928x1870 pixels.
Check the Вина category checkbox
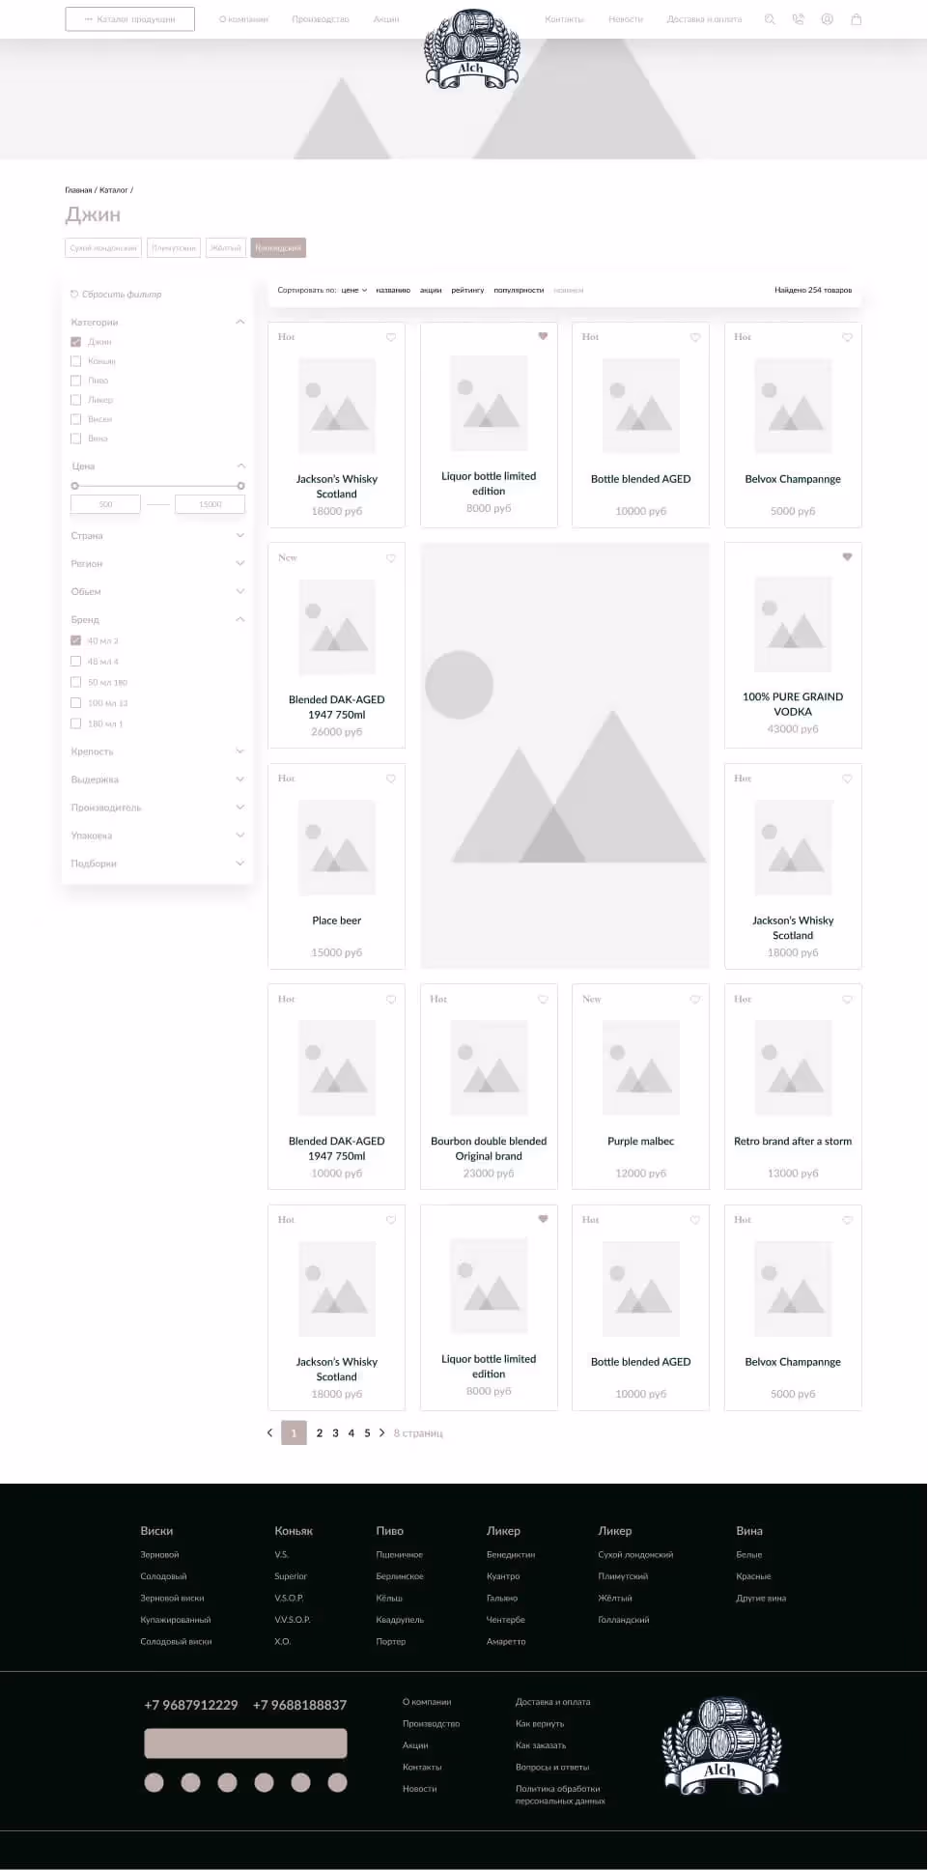pos(75,439)
